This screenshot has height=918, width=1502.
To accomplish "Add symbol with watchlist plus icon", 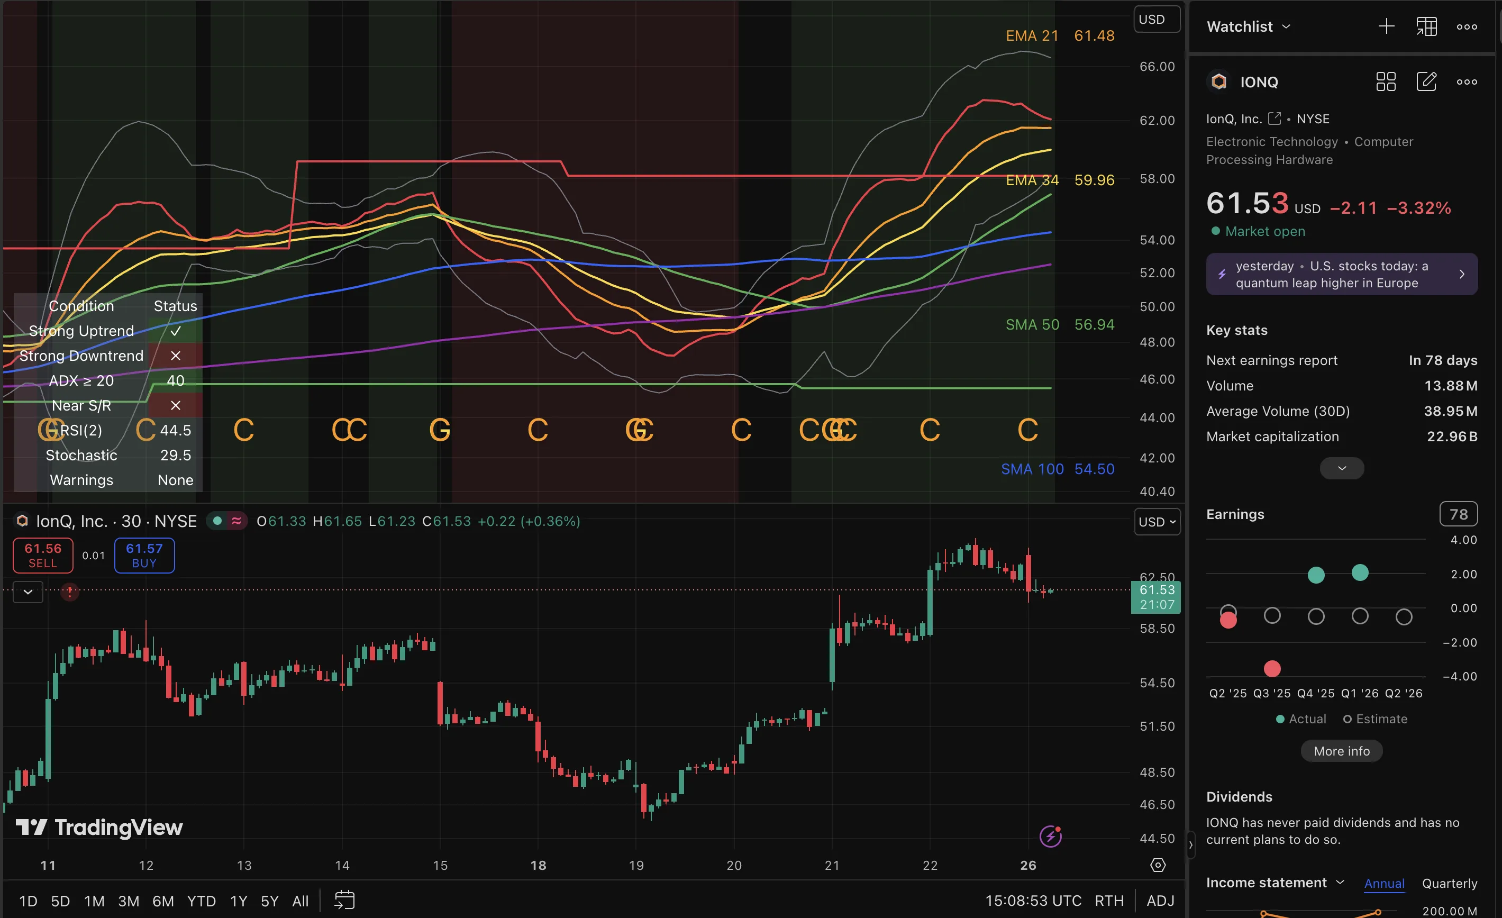I will pyautogui.click(x=1386, y=26).
